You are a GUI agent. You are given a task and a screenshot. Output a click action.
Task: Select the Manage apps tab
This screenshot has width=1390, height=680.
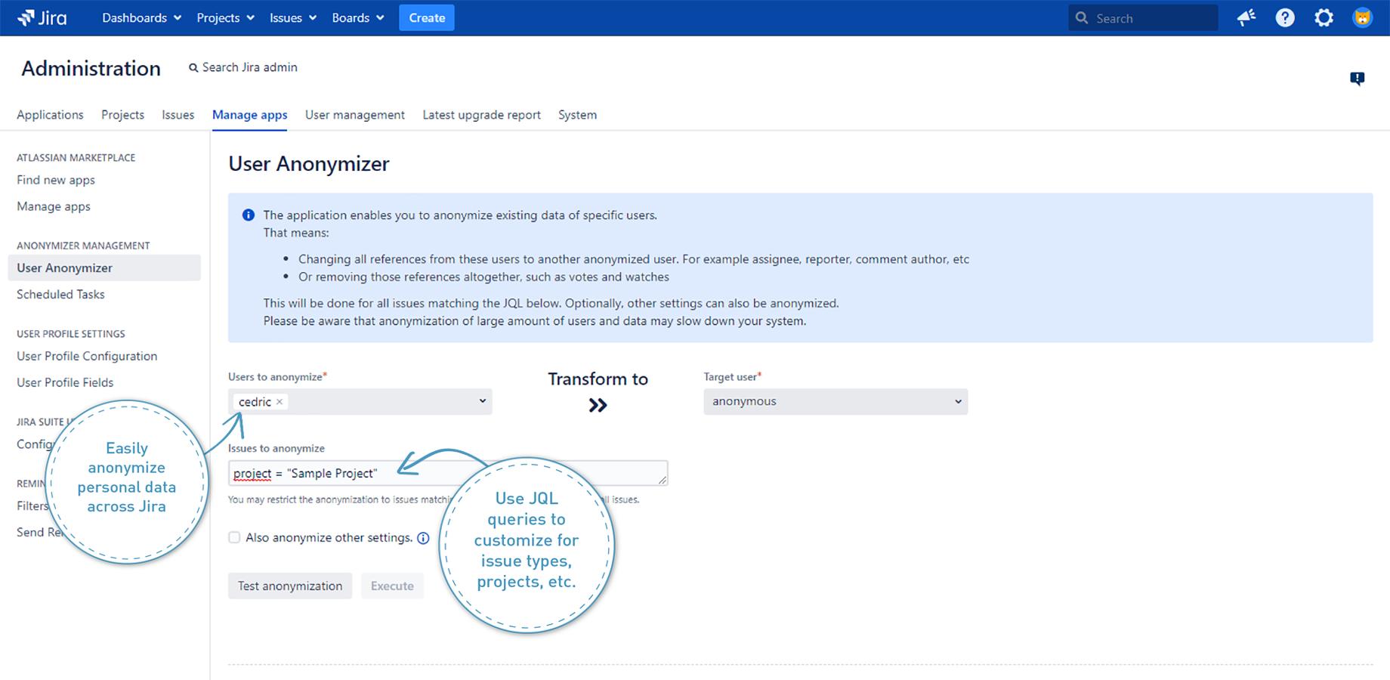249,115
